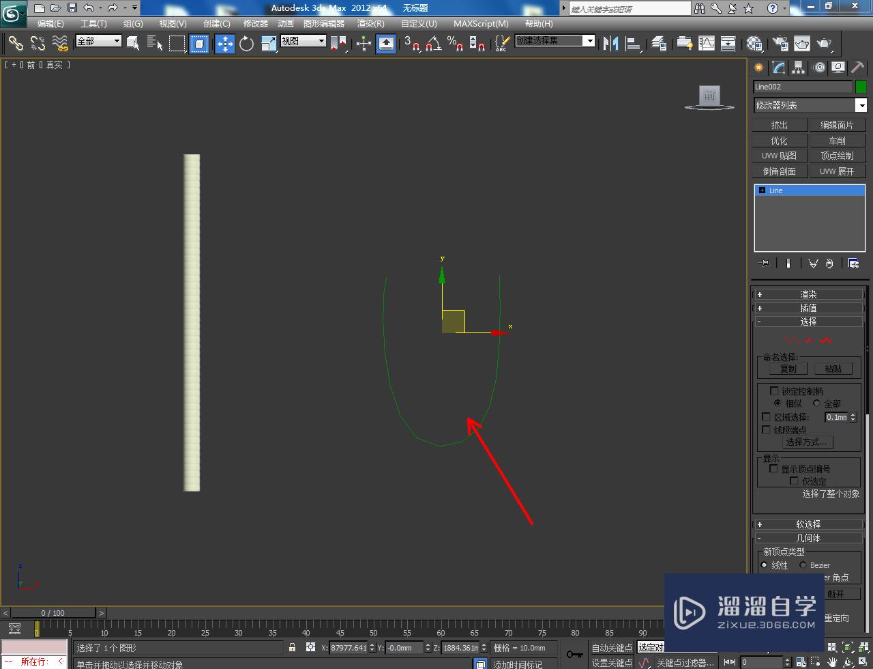Open the Curve Editor icon
This screenshot has width=873, height=669.
tap(707, 44)
